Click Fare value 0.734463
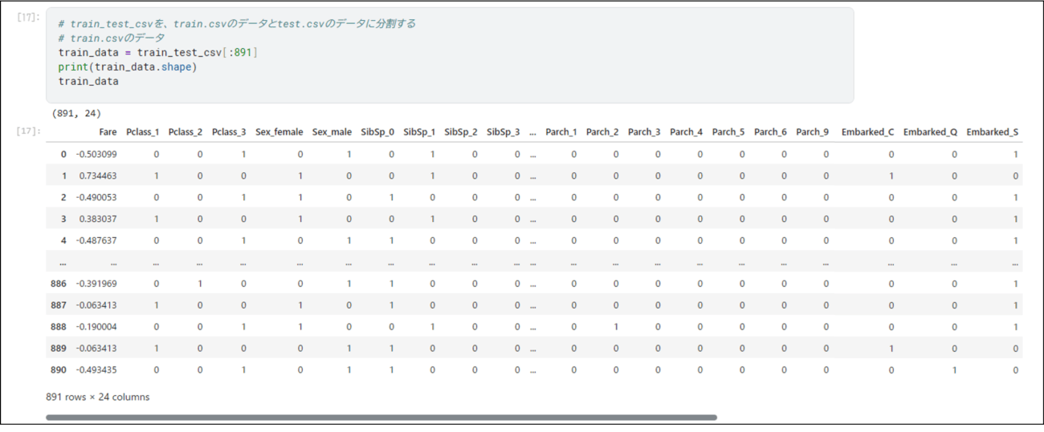Image resolution: width=1044 pixels, height=432 pixels. [x=98, y=176]
